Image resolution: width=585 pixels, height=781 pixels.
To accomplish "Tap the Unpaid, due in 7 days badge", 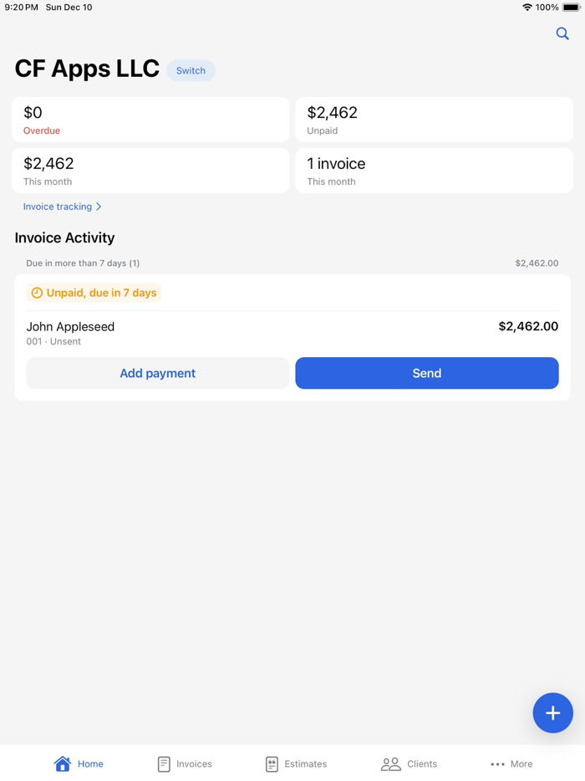I will click(x=94, y=293).
